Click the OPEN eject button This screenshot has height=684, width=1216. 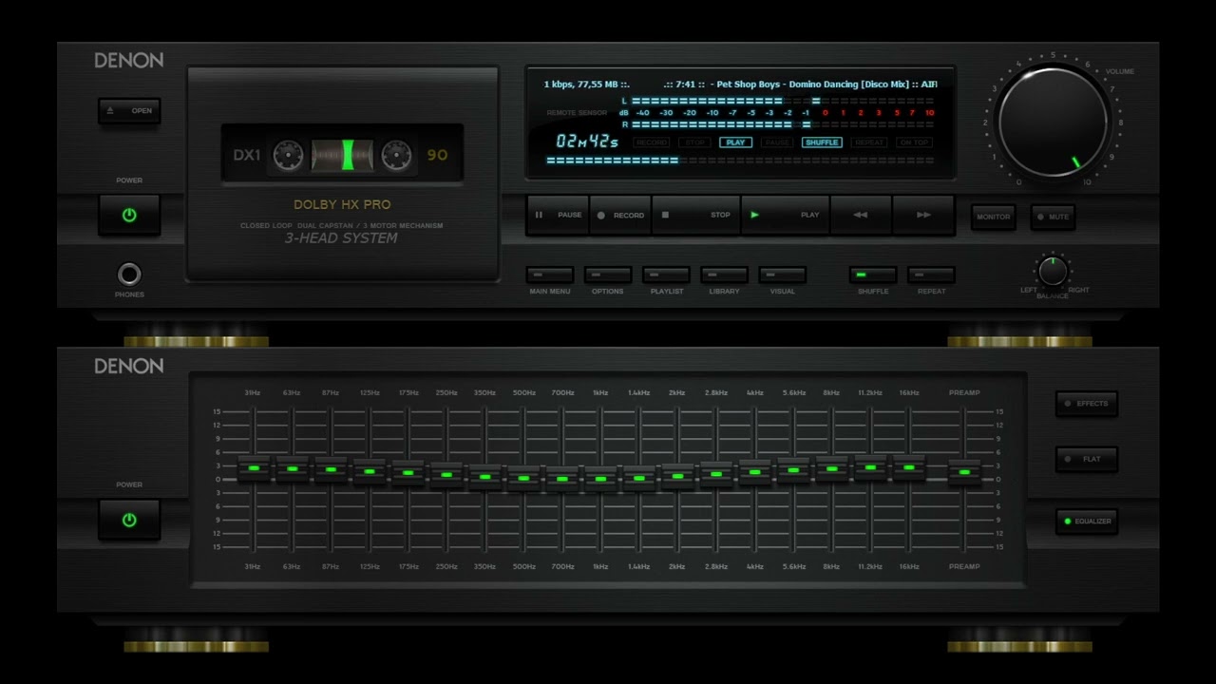point(129,110)
